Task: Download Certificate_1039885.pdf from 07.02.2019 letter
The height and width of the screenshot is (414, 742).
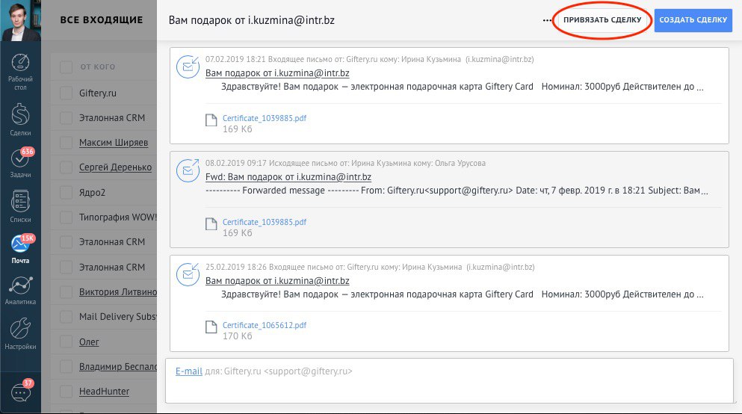Action: [x=265, y=118]
